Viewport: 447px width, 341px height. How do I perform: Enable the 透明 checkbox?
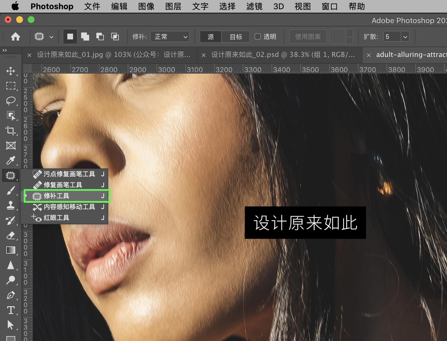click(x=258, y=37)
